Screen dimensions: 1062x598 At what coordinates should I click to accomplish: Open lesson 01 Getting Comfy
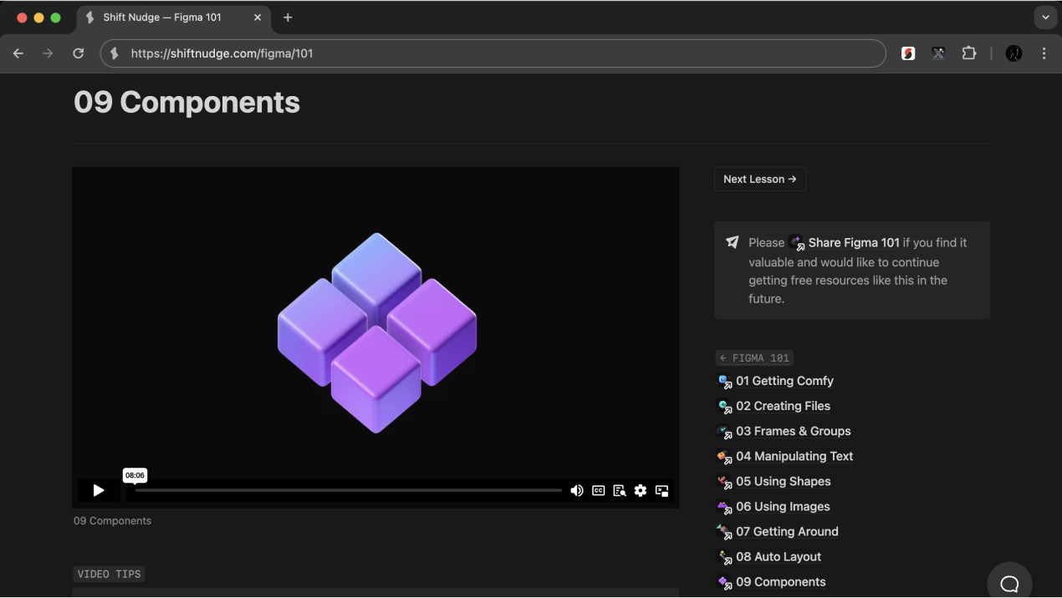point(784,381)
